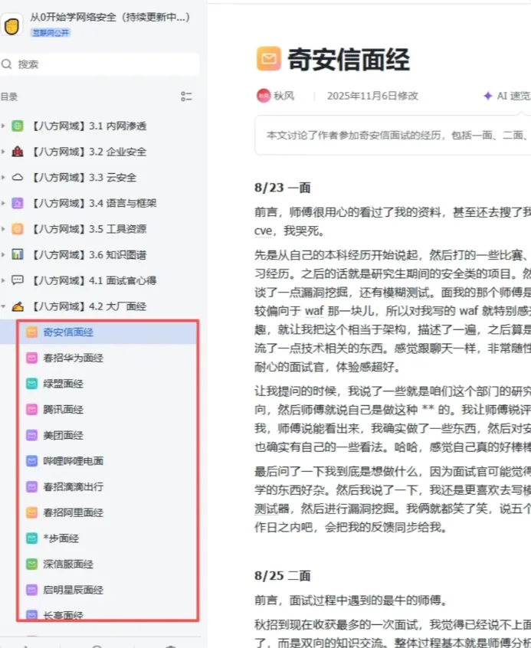Click the pink mail icon beside 腾讯面经
This screenshot has height=648, width=531.
click(32, 410)
